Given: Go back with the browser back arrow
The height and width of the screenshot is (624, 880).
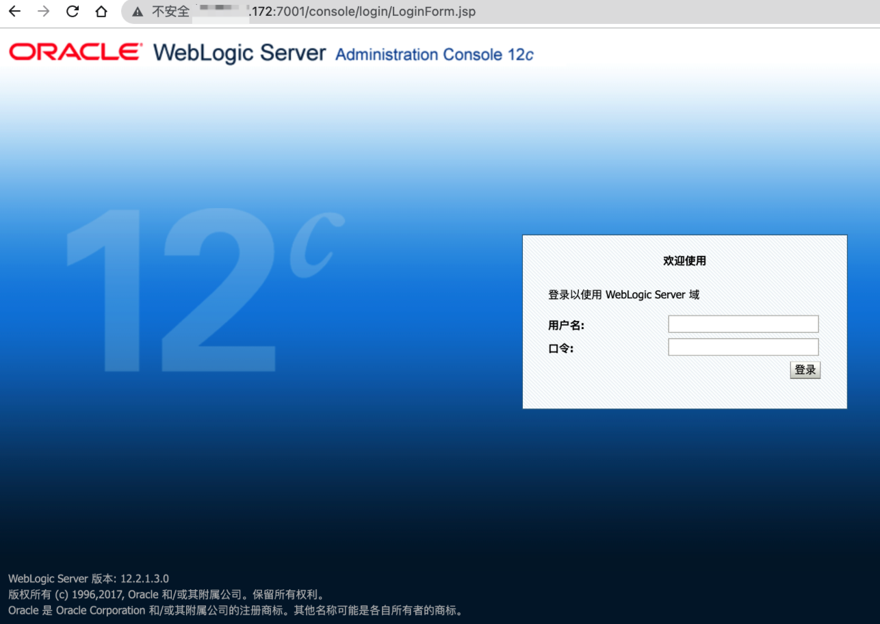Looking at the screenshot, I should (14, 12).
